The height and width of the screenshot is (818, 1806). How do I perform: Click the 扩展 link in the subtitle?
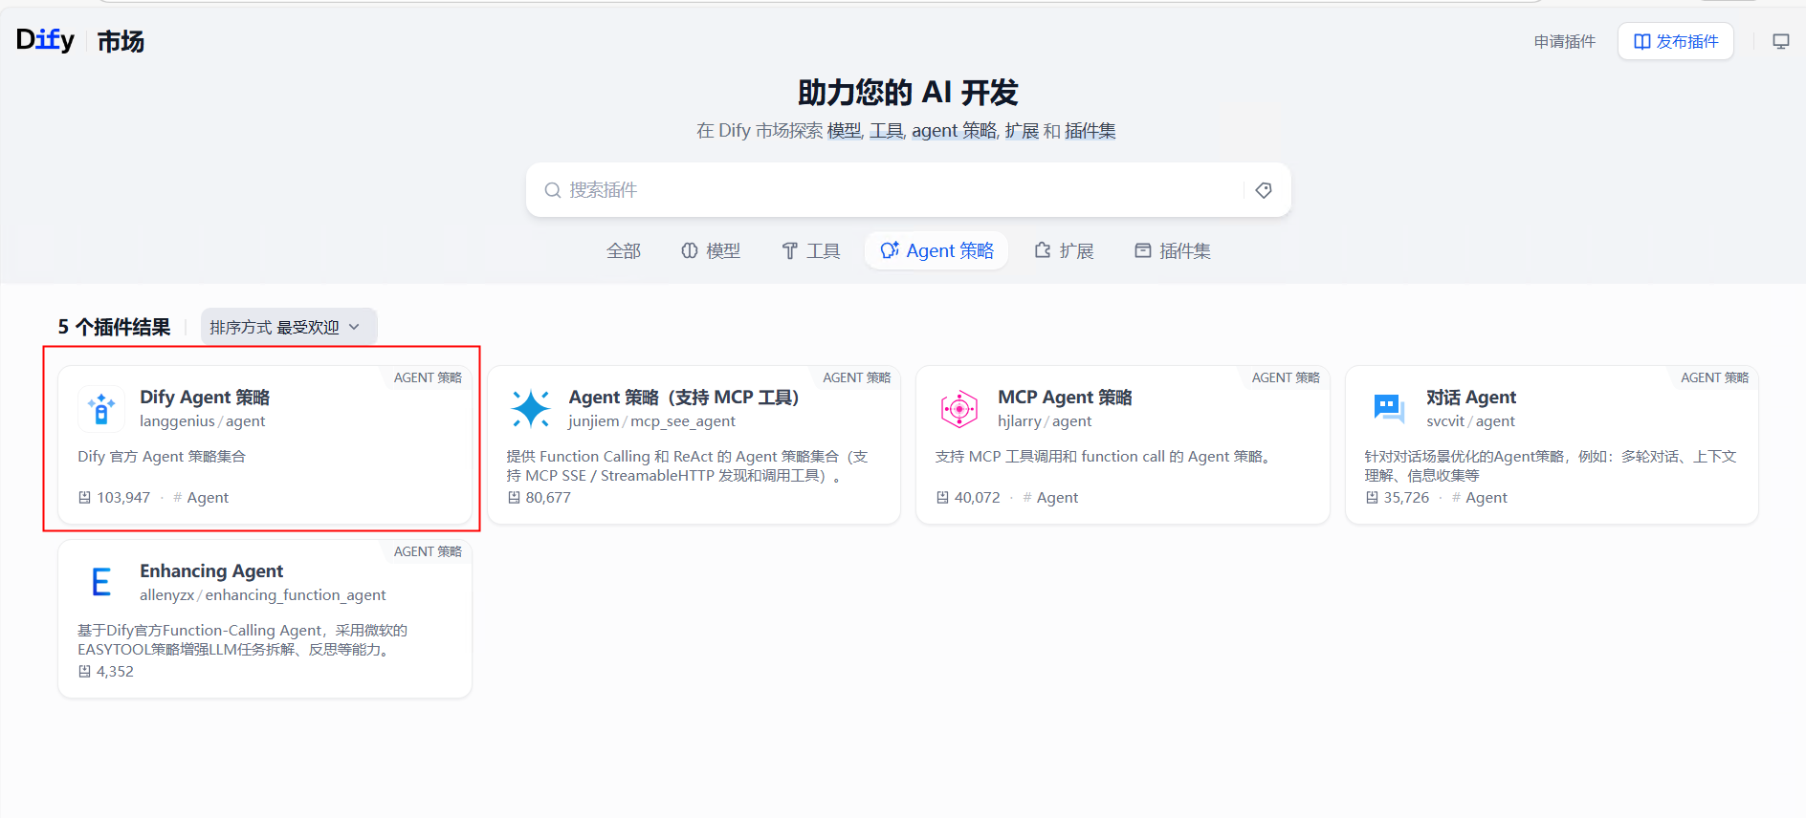1022,131
